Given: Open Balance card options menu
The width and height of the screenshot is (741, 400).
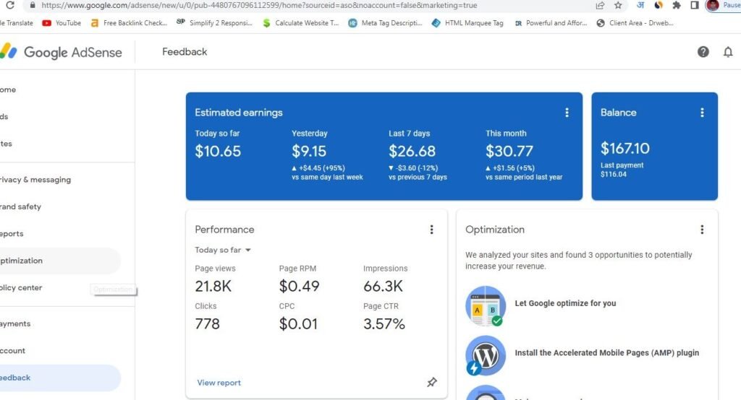Looking at the screenshot, I should point(702,113).
